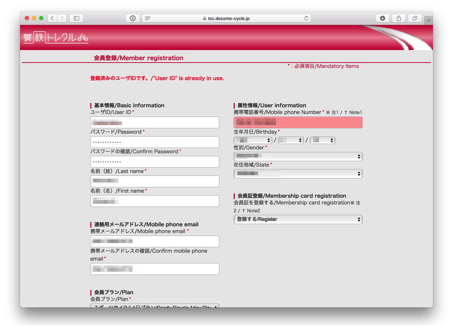Screen dimensions: 453x336
Task: Open the 1Password extension icon
Action: click(133, 18)
